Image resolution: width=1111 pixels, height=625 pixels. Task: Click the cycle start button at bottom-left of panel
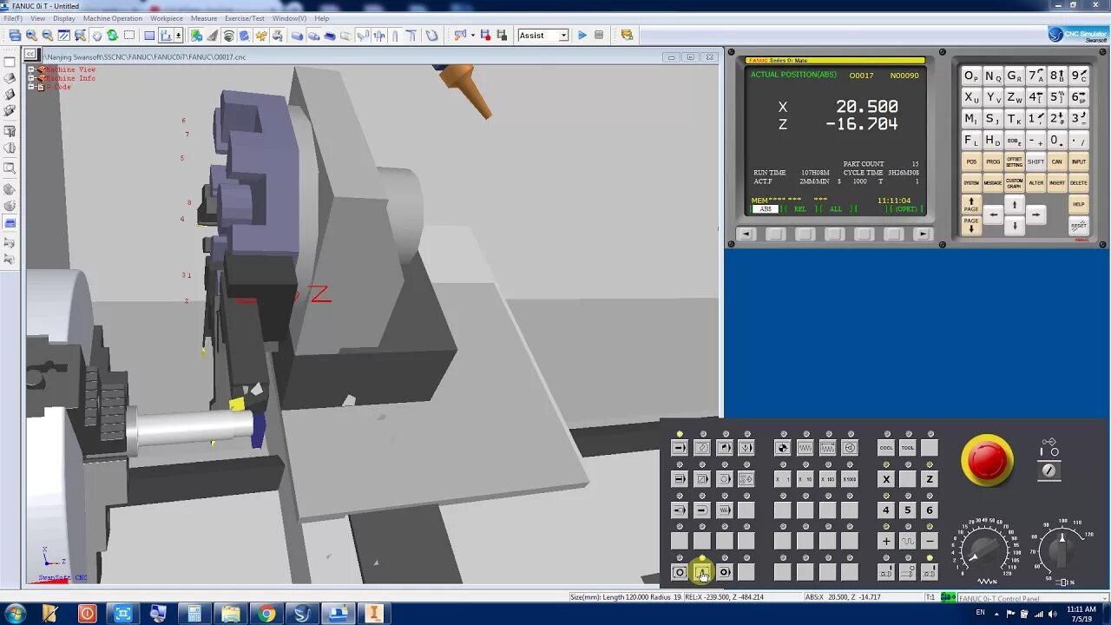click(x=680, y=572)
